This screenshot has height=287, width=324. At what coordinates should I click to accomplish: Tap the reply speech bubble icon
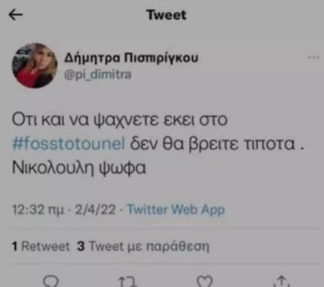[x=51, y=281]
